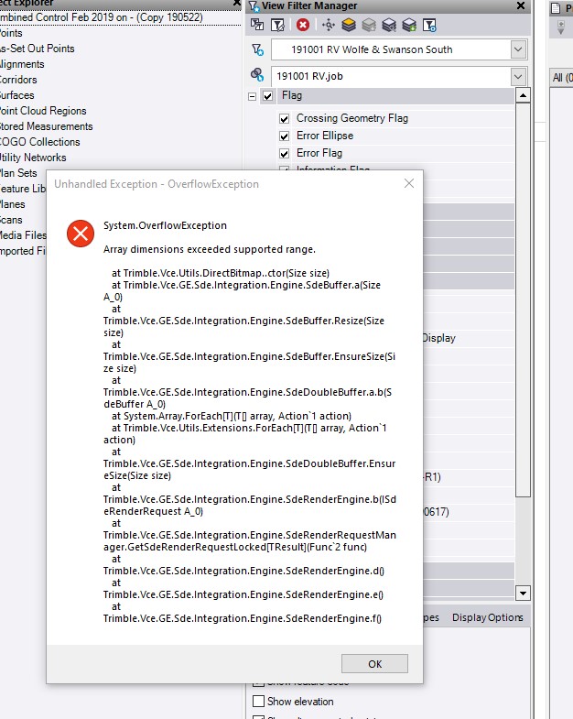Screen dimensions: 573x719
Task: Click the filter list scroll up arrow
Action: 523,95
